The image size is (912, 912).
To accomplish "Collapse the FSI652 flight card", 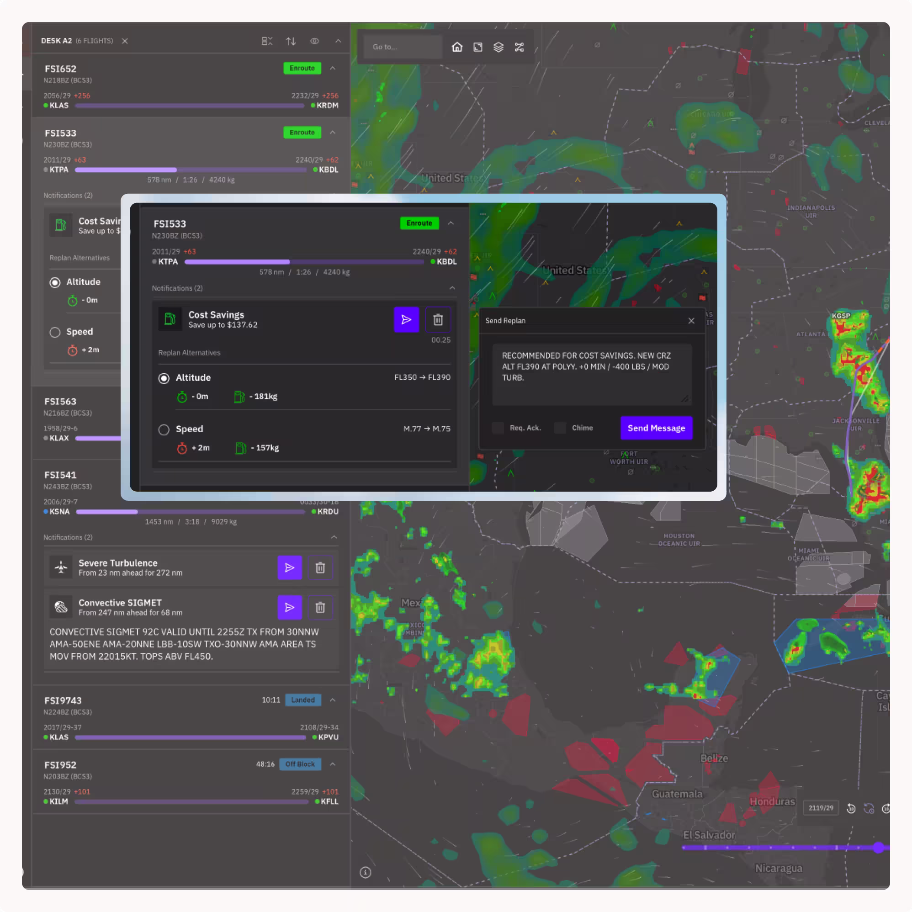I will 333,68.
